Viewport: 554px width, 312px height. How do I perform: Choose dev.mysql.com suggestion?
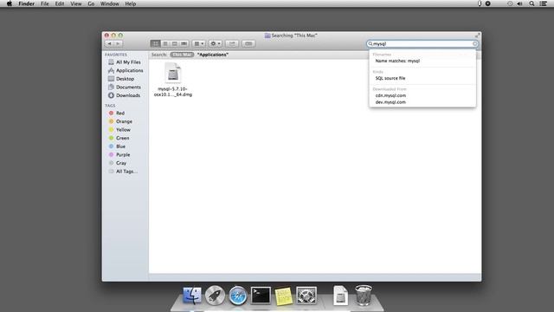pyautogui.click(x=390, y=102)
